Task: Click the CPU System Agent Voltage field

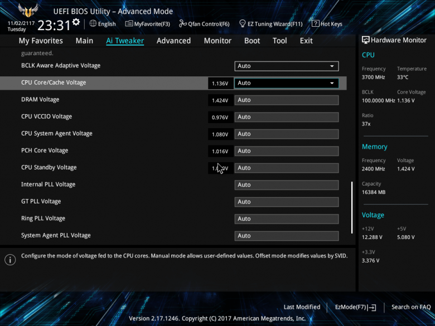Action: coord(287,134)
